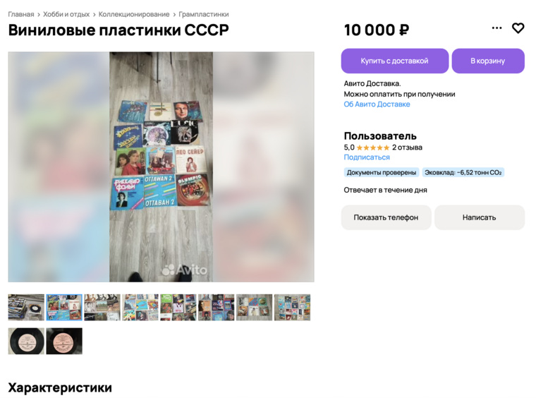The width and height of the screenshot is (536, 398).
Task: Open the Грампластинки breadcrumb
Action: point(204,14)
